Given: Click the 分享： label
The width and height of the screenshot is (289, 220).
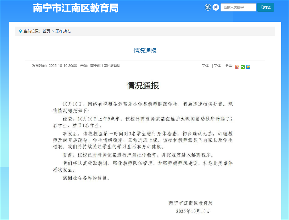Looking at the screenshot, I should (229, 66).
